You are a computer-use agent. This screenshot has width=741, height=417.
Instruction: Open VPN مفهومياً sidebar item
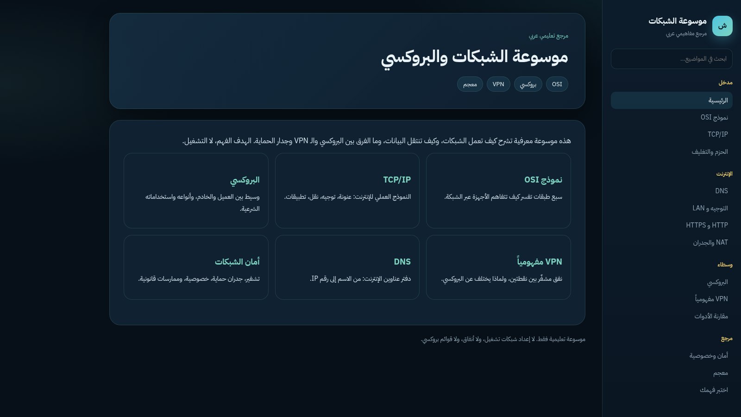click(672, 299)
